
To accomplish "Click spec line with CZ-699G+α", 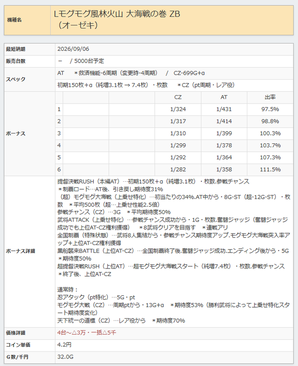I will (131, 73).
